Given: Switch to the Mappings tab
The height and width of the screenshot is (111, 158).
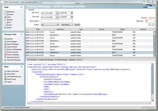Looking at the screenshot, I should (72, 60).
